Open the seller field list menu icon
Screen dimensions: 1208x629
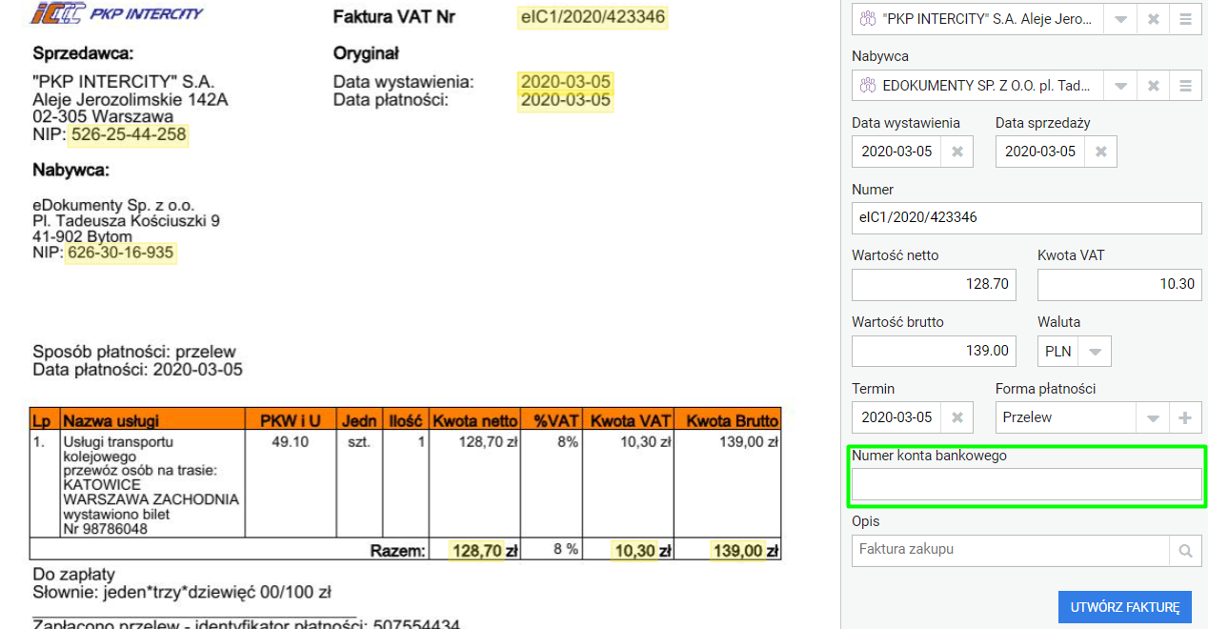tap(1185, 19)
